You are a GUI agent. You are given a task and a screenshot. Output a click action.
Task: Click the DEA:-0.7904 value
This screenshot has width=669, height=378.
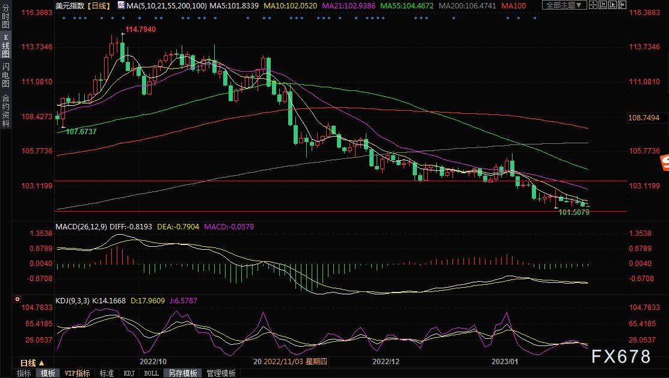(178, 226)
